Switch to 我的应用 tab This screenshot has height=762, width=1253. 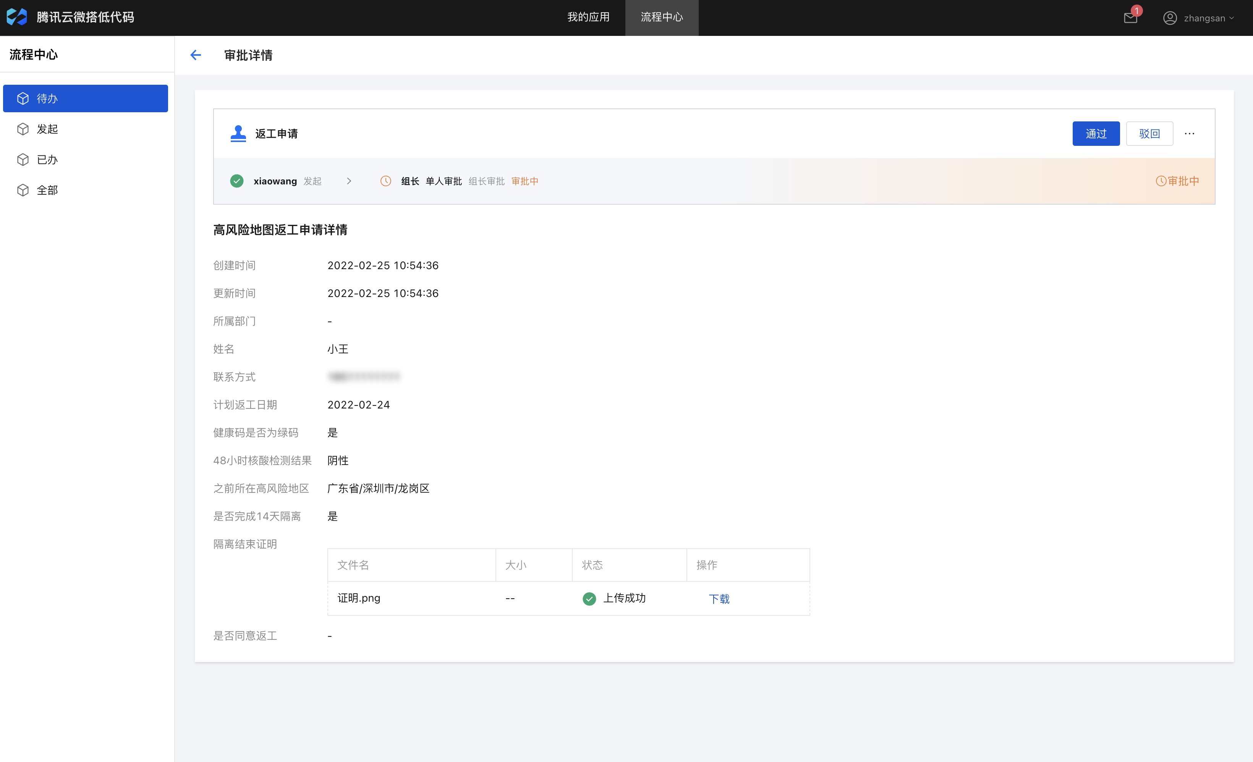(588, 17)
